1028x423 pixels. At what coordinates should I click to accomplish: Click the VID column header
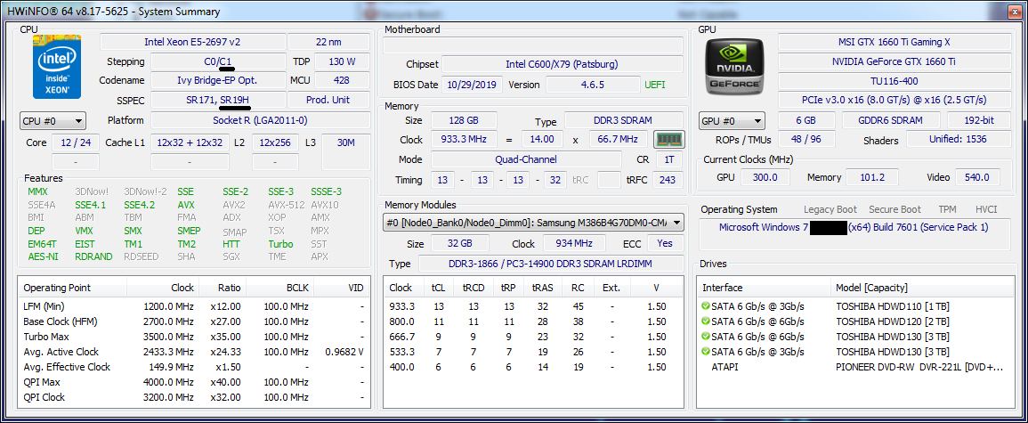point(343,288)
